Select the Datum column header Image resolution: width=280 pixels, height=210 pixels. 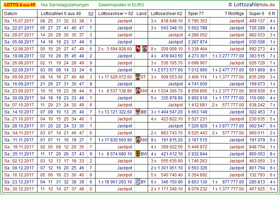(10, 14)
